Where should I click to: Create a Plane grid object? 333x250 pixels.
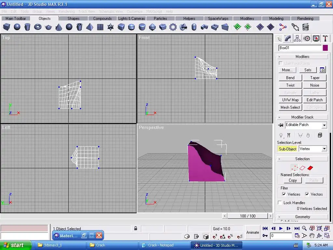tap(100, 27)
